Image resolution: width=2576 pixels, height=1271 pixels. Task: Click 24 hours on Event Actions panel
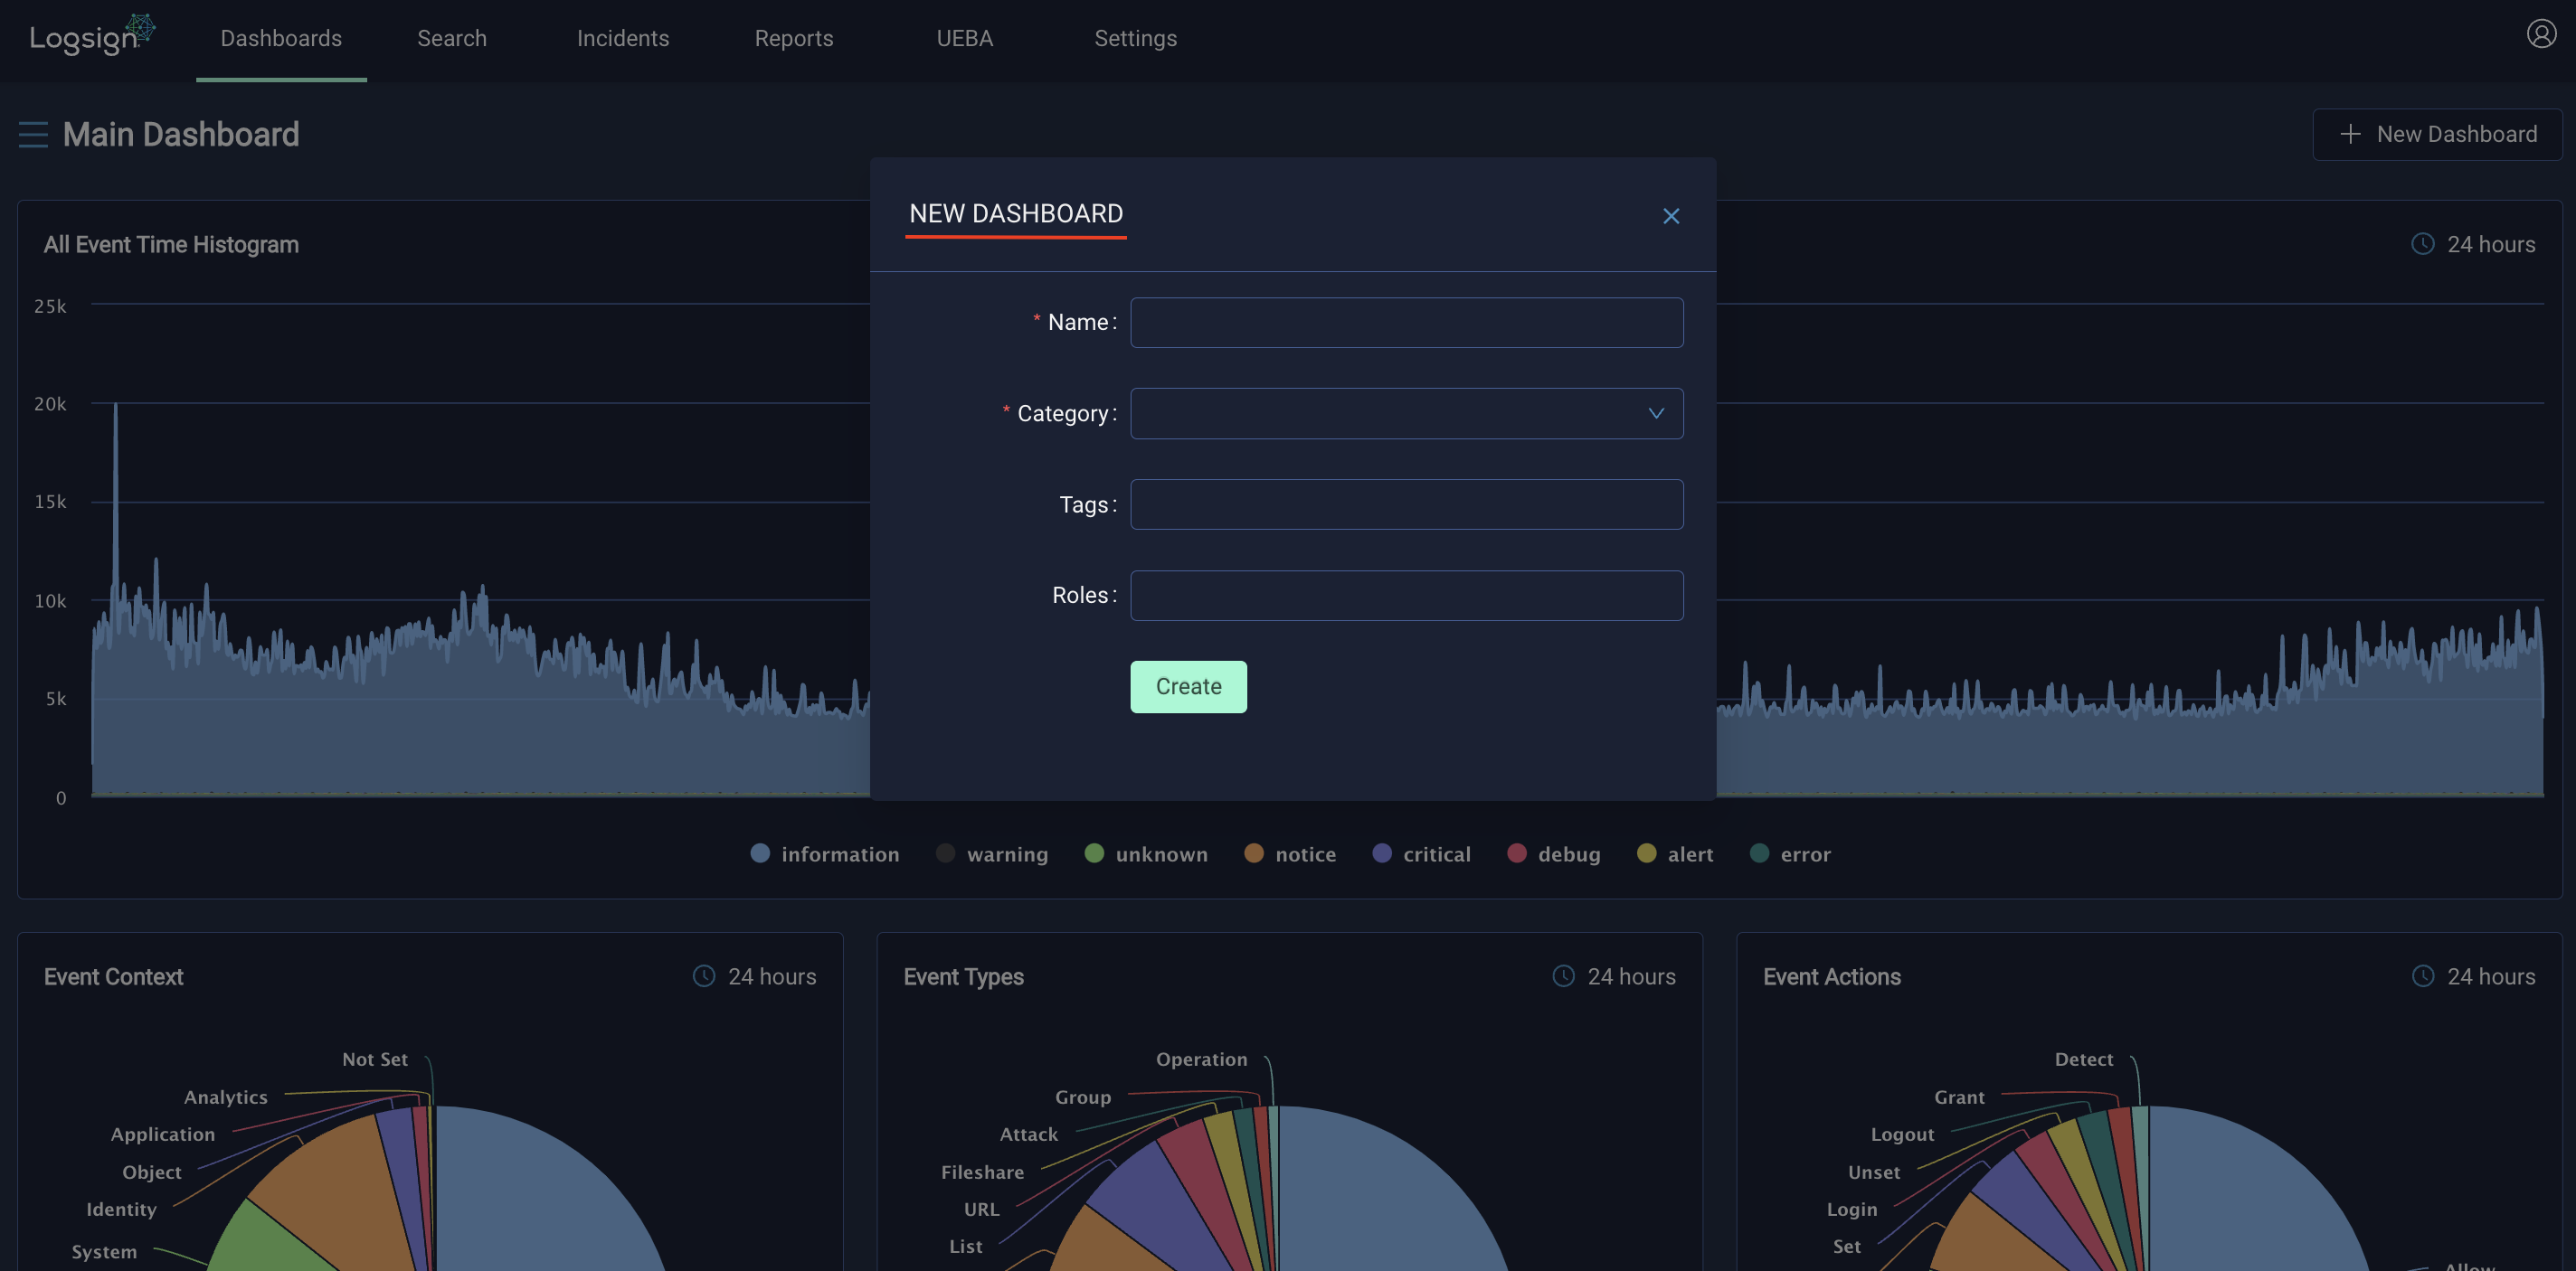point(2490,976)
